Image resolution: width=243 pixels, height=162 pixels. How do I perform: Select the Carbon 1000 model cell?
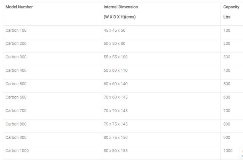[x=17, y=151]
